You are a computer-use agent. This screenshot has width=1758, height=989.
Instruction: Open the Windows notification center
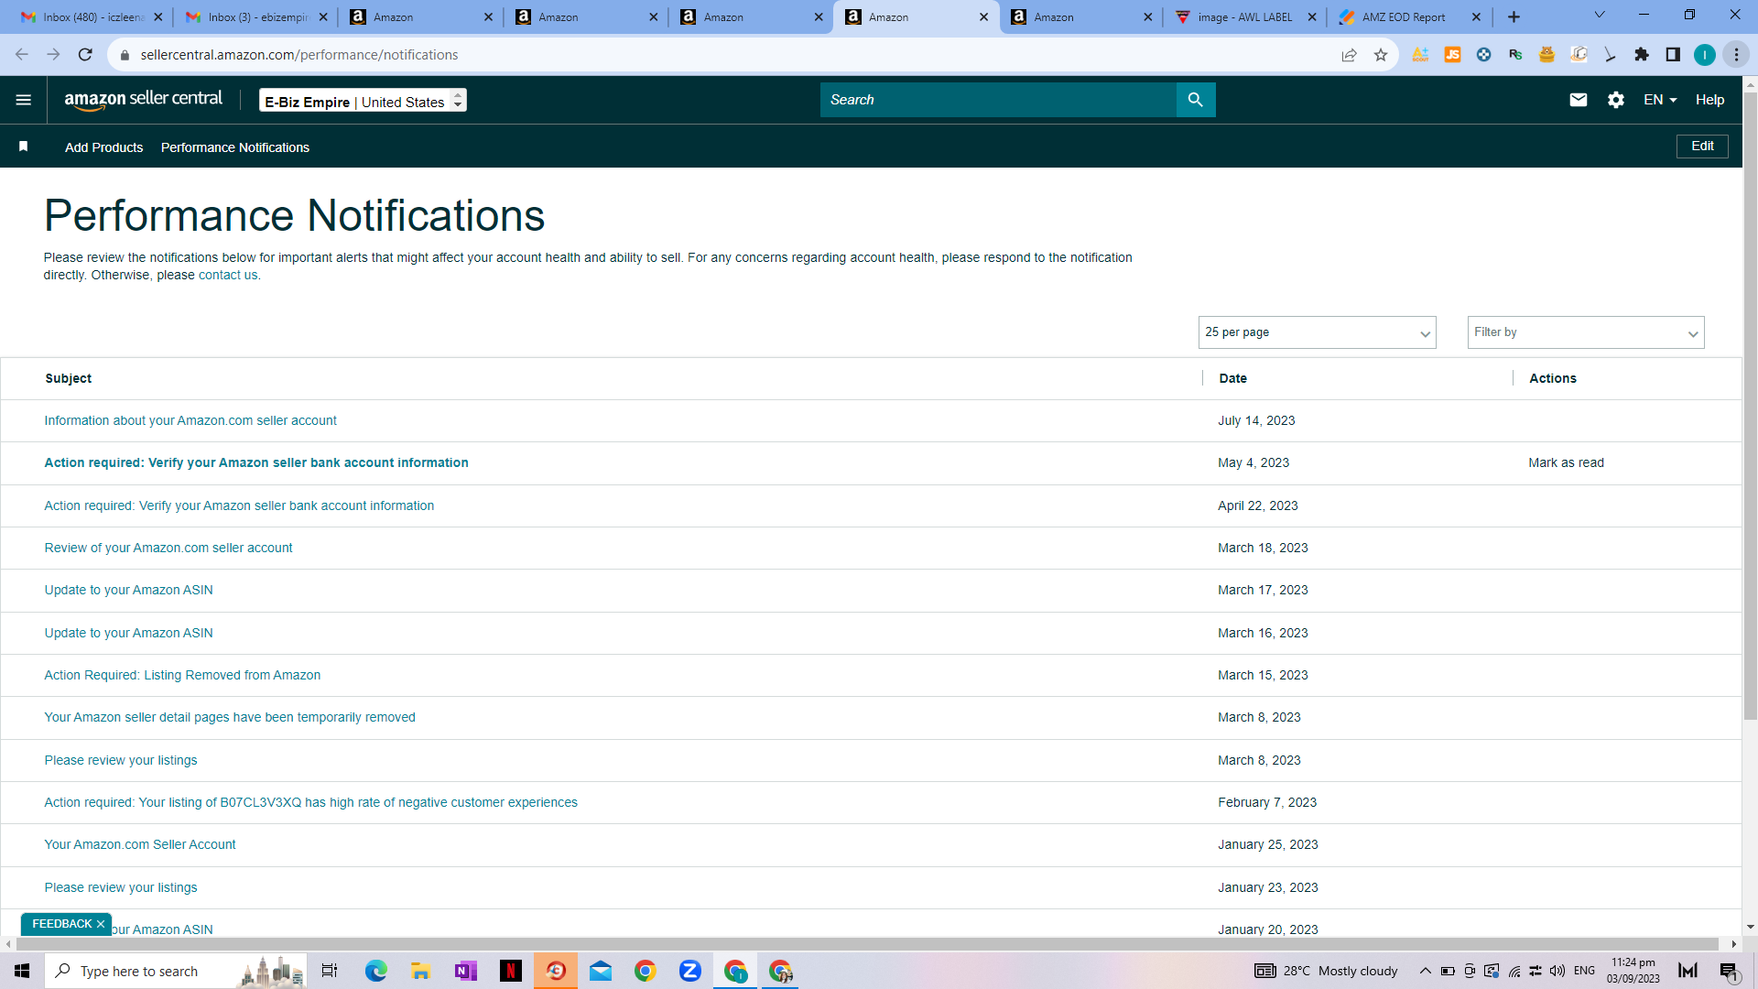coord(1729,971)
